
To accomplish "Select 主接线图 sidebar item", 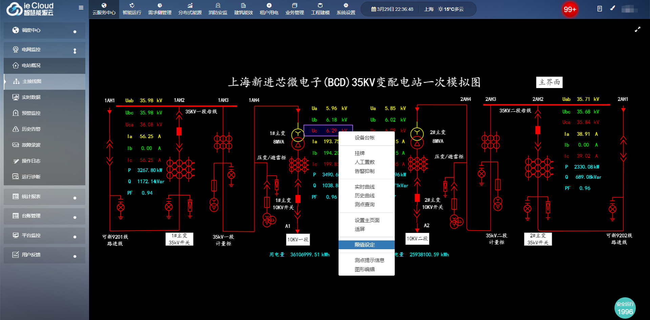I will click(44, 82).
